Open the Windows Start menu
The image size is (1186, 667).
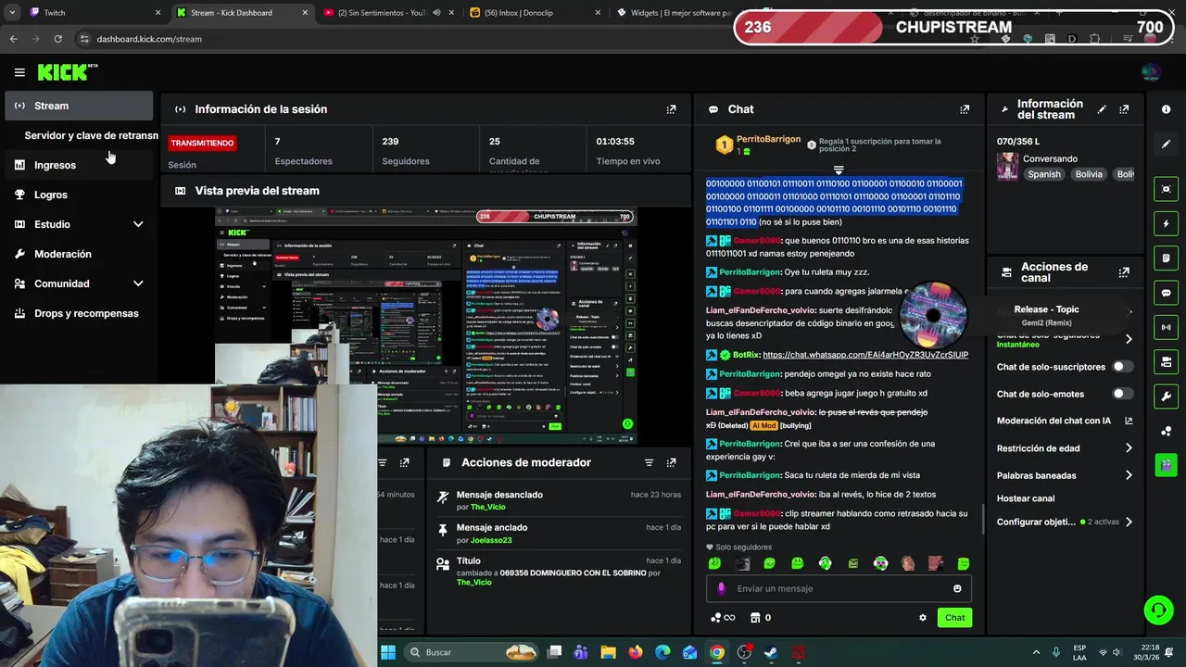388,652
